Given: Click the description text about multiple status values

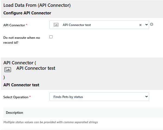Looking at the screenshot, I should click(51, 122).
